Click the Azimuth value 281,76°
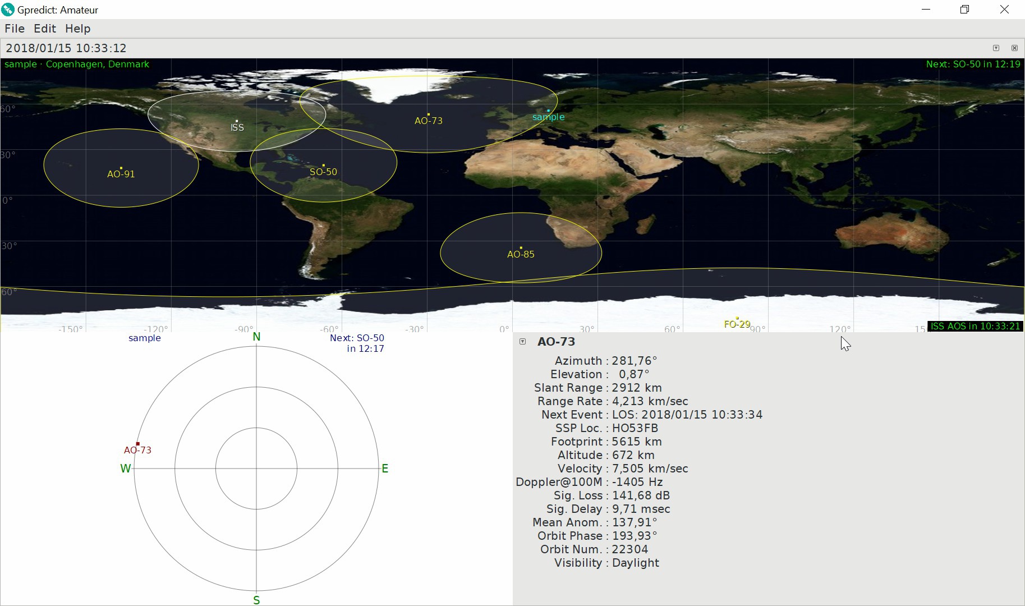Image resolution: width=1025 pixels, height=606 pixels. pos(635,361)
